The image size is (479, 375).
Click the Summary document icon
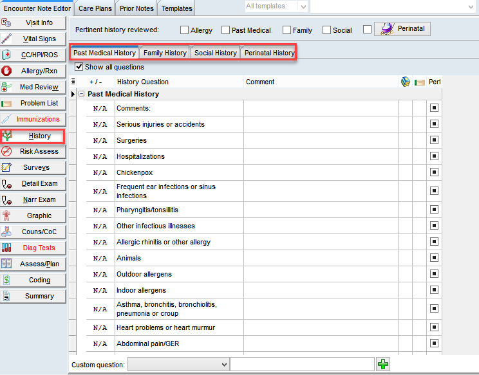coord(6,296)
